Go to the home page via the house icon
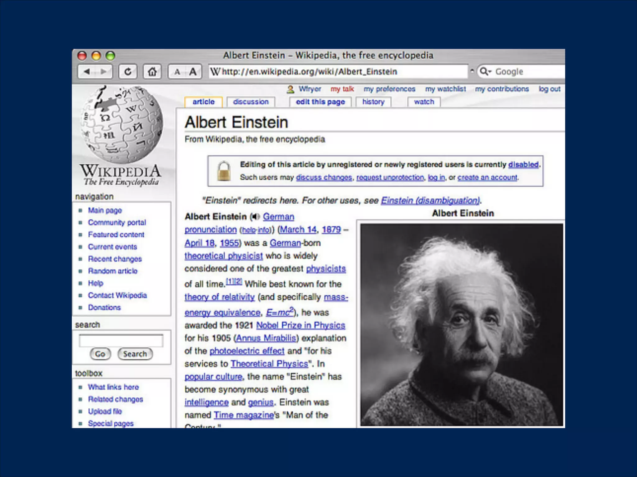This screenshot has width=637, height=477. click(152, 72)
